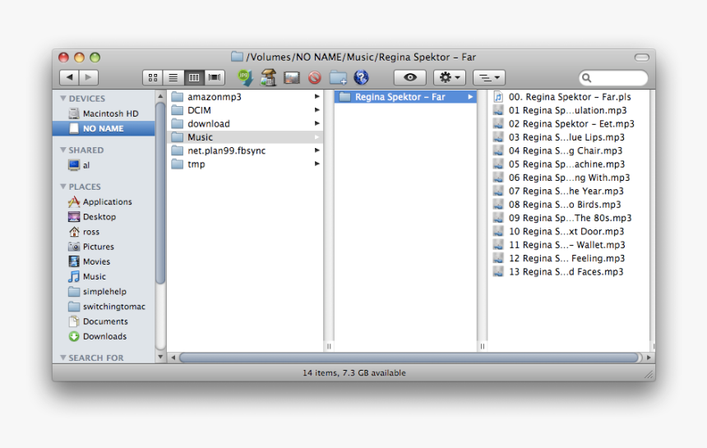Select the tmp folder
The image size is (707, 448).
pos(245,164)
